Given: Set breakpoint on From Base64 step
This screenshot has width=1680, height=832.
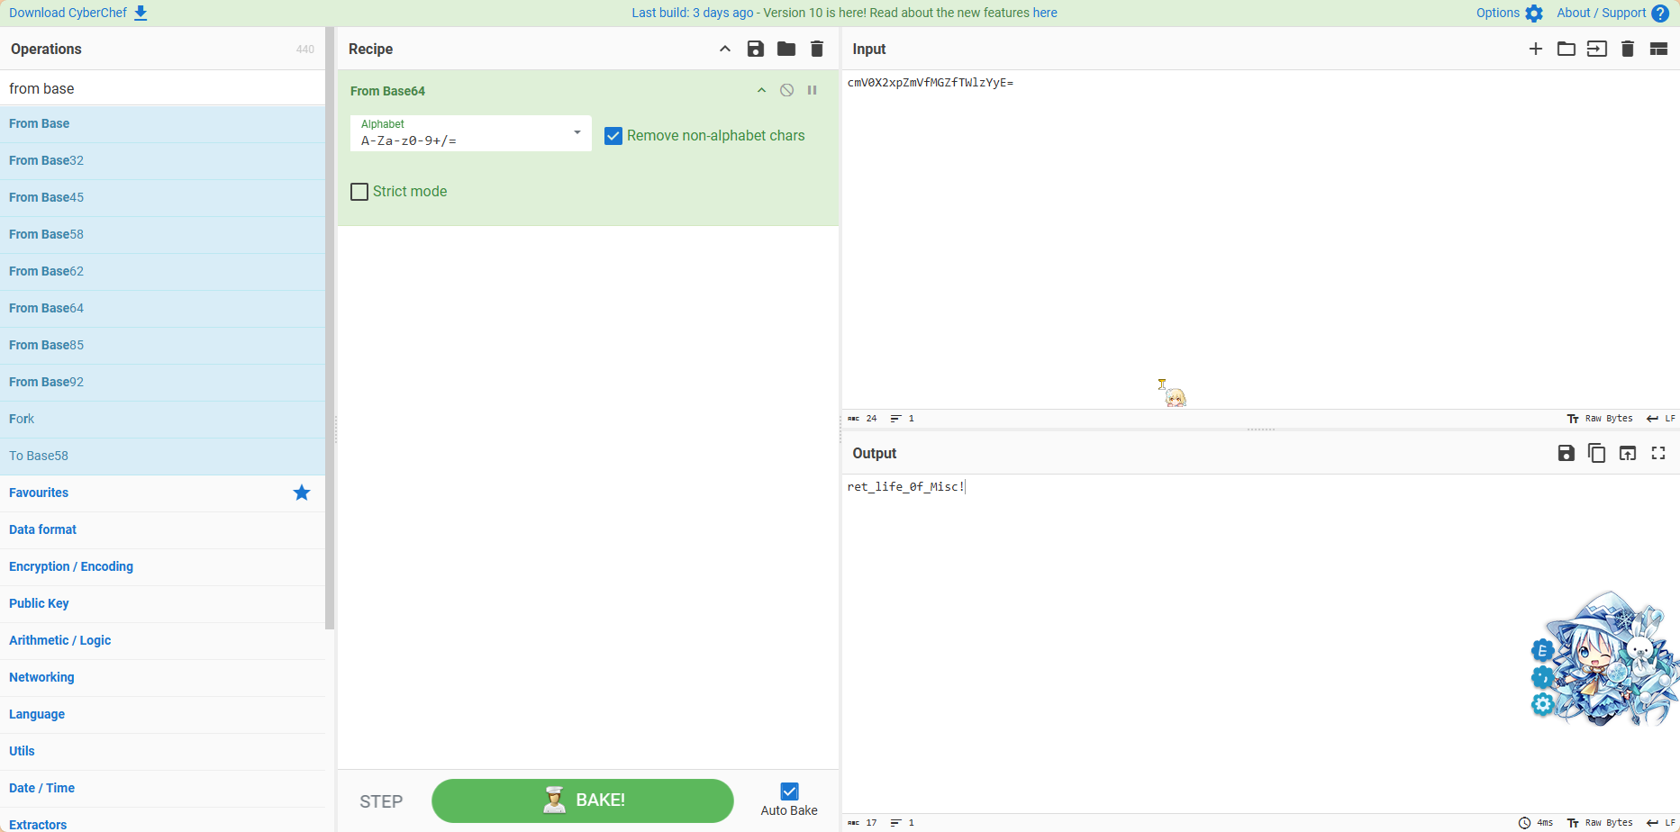Looking at the screenshot, I should pos(812,90).
